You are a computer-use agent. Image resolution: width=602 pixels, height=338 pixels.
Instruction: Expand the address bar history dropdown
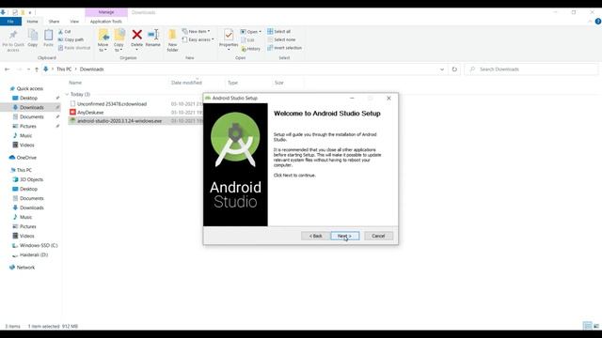pos(442,69)
